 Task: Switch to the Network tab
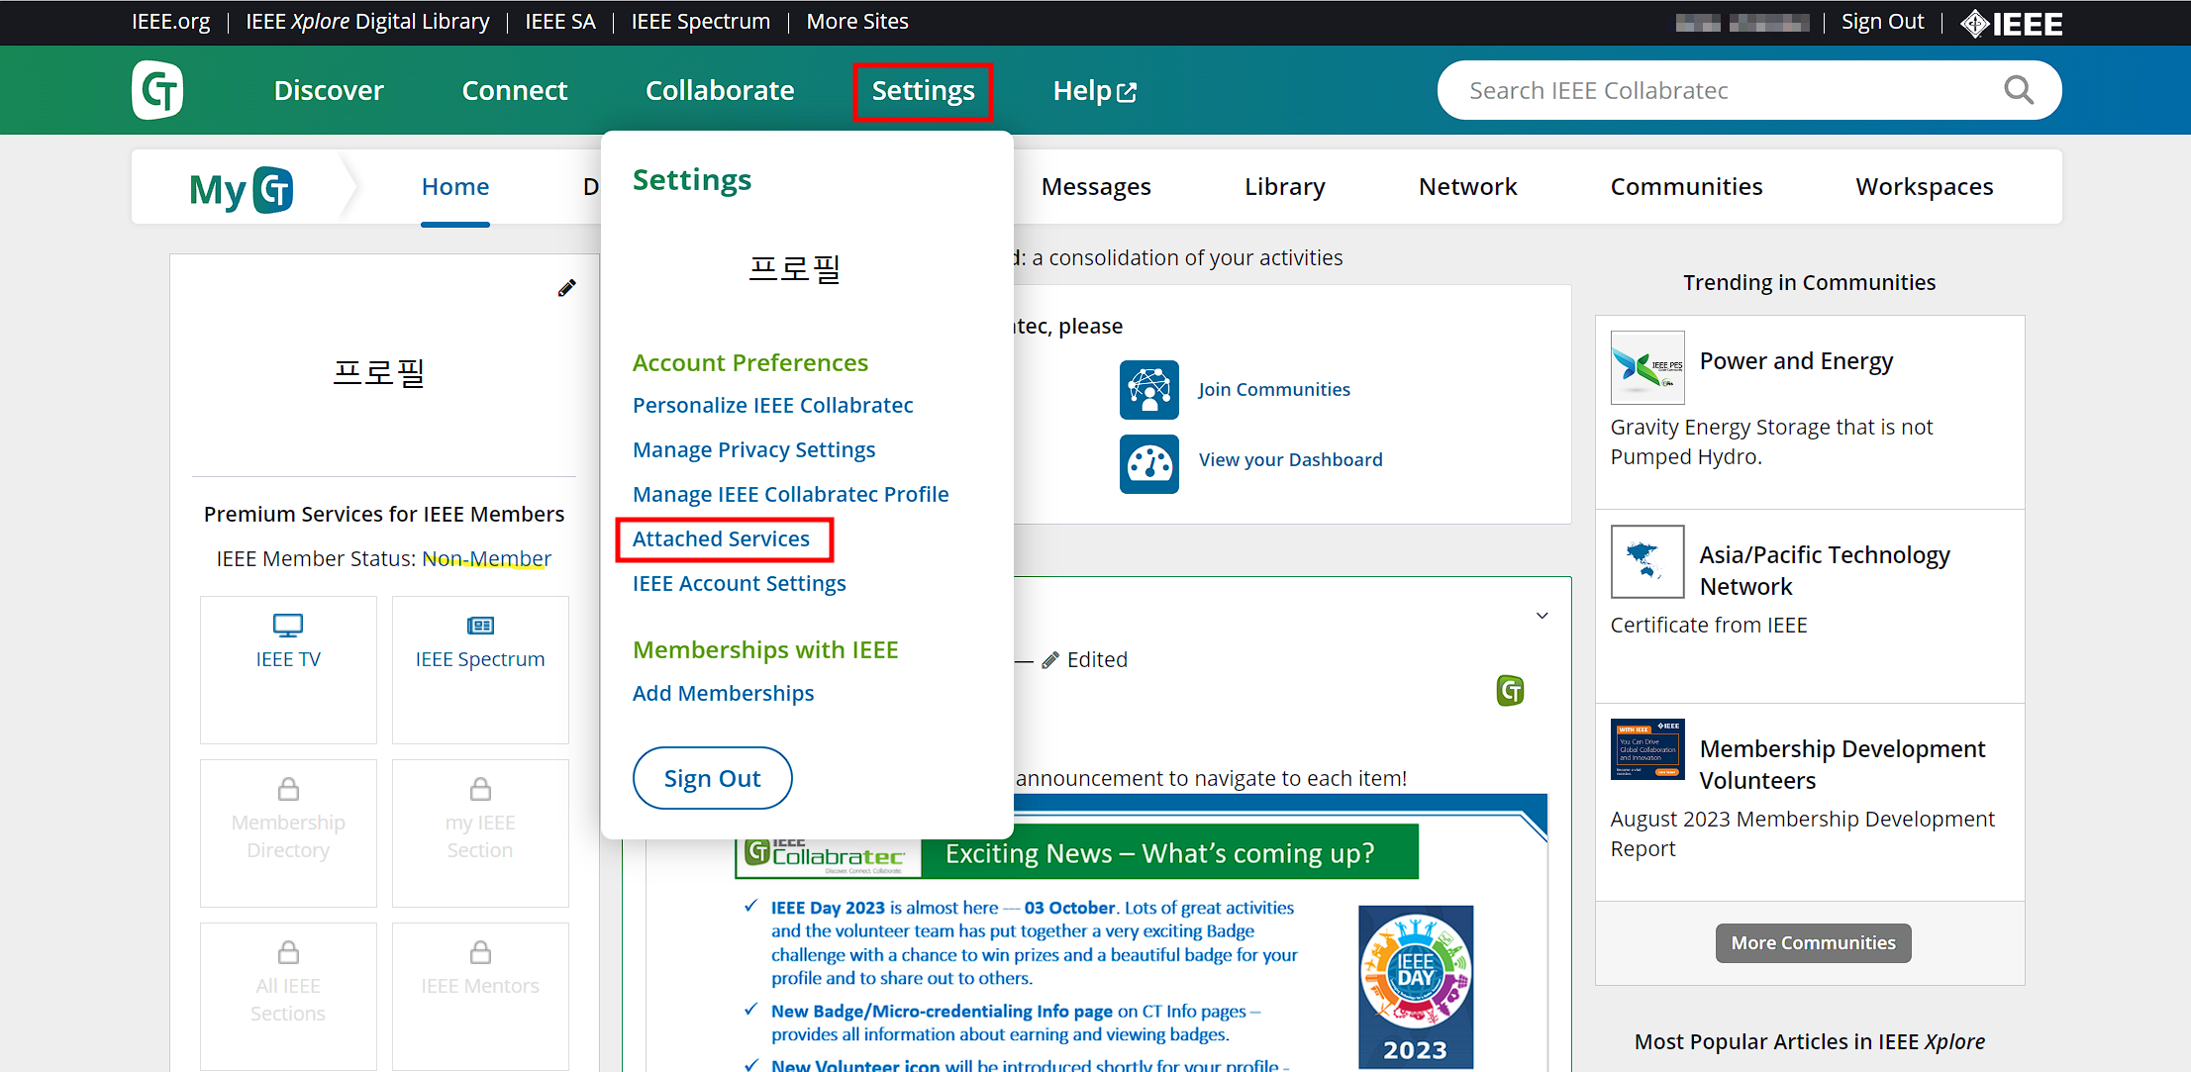[1468, 186]
